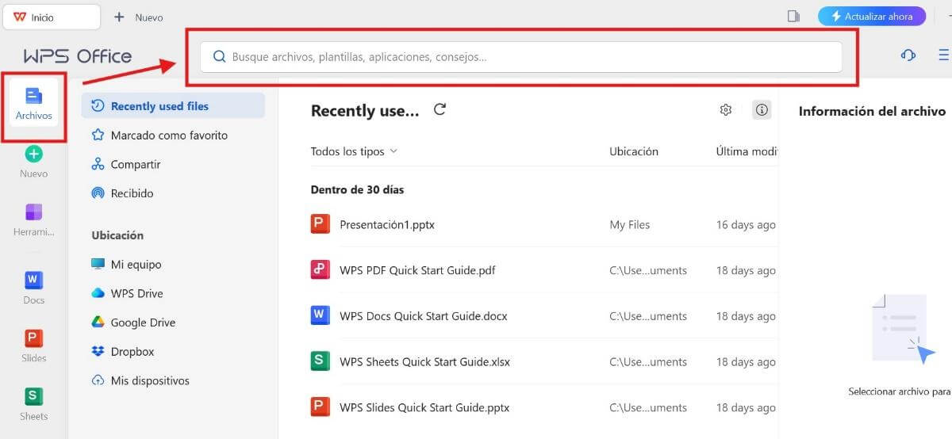This screenshot has width=952, height=439.
Task: Select WPS Docs Quick Start Guide.docx
Action: point(424,316)
